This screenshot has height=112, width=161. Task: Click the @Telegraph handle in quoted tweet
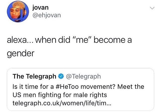[83, 76]
